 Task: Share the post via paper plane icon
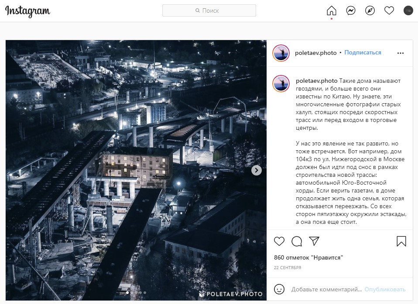pos(314,241)
